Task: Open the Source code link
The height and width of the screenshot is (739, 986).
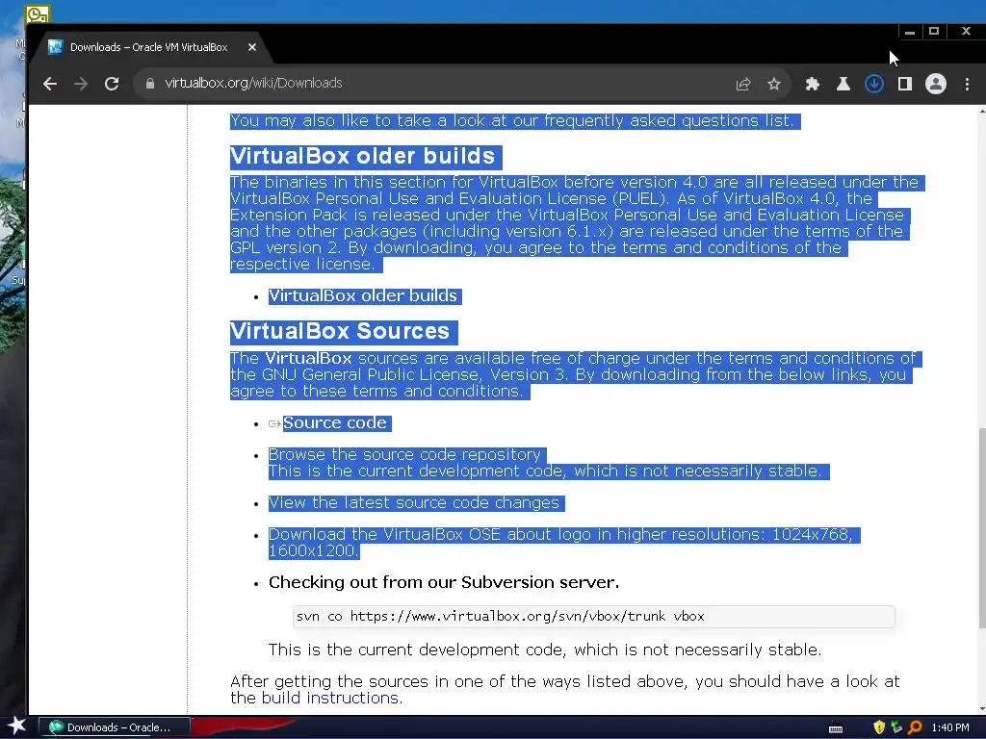Action: coord(335,423)
